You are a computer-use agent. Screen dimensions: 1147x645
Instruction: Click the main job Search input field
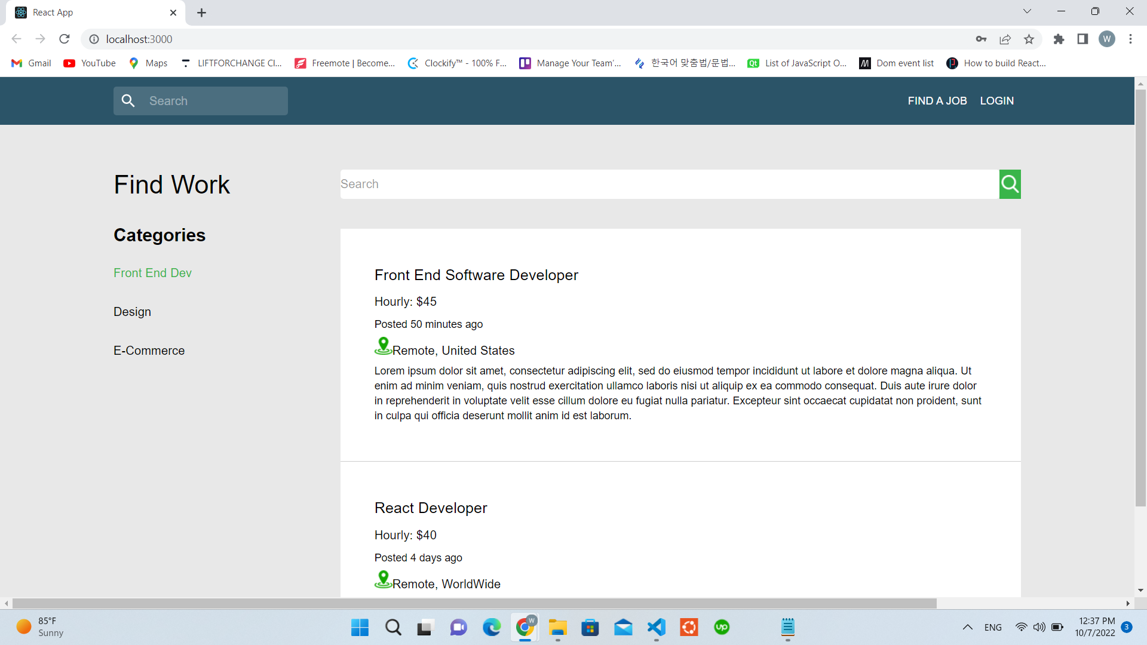click(669, 184)
